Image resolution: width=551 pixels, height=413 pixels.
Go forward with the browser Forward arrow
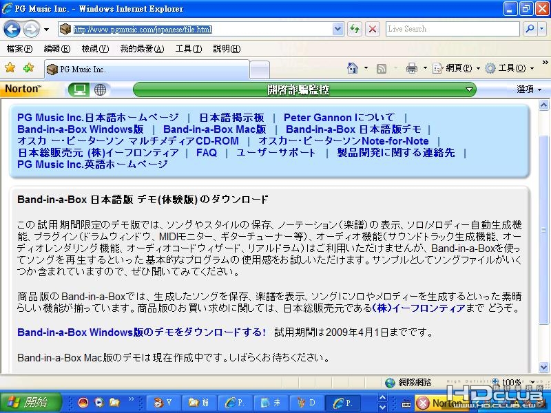(x=31, y=29)
